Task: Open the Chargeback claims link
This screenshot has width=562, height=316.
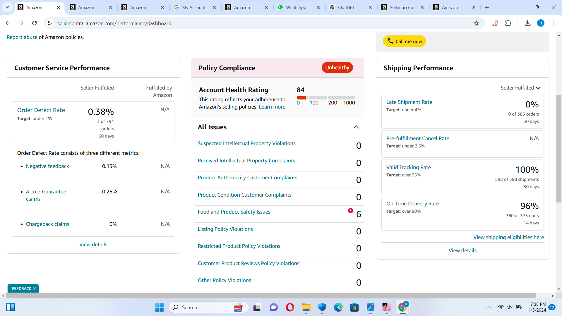Action: (47, 224)
